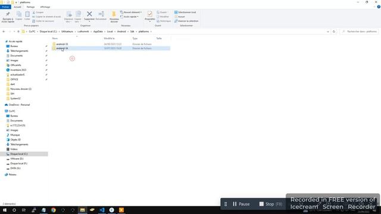Open the OFFICE folder in sidebar
This screenshot has width=381, height=214.
(x=14, y=79)
